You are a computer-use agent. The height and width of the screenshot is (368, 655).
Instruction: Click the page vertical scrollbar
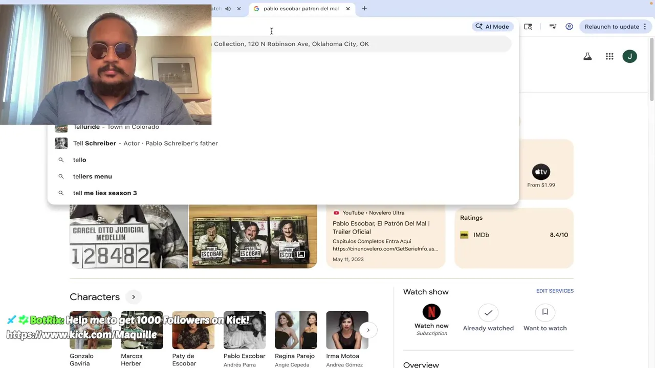[x=651, y=68]
